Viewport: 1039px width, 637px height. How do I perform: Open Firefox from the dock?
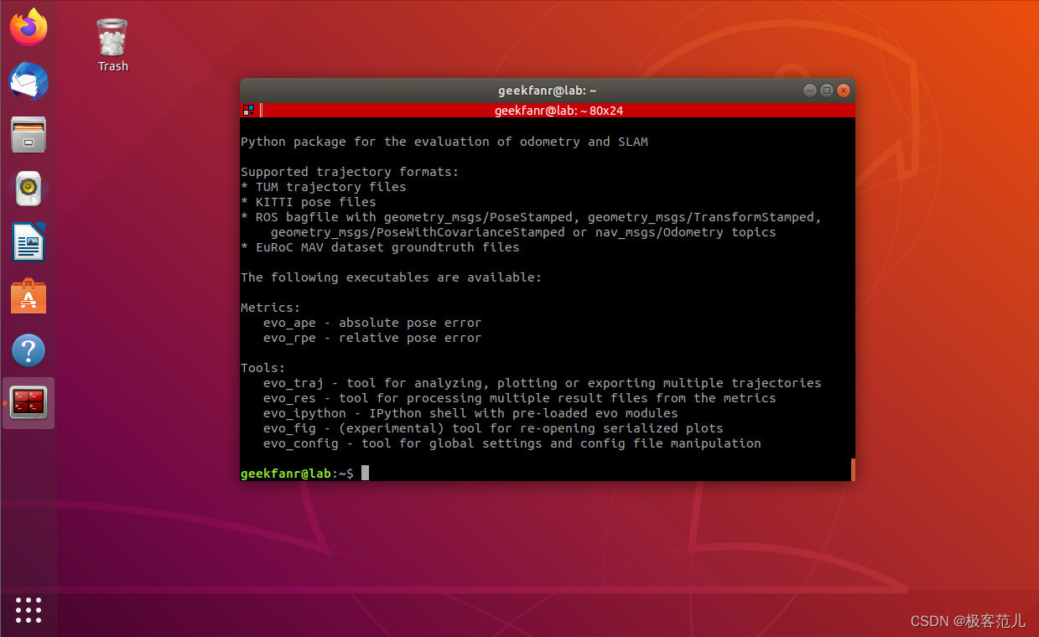(29, 28)
